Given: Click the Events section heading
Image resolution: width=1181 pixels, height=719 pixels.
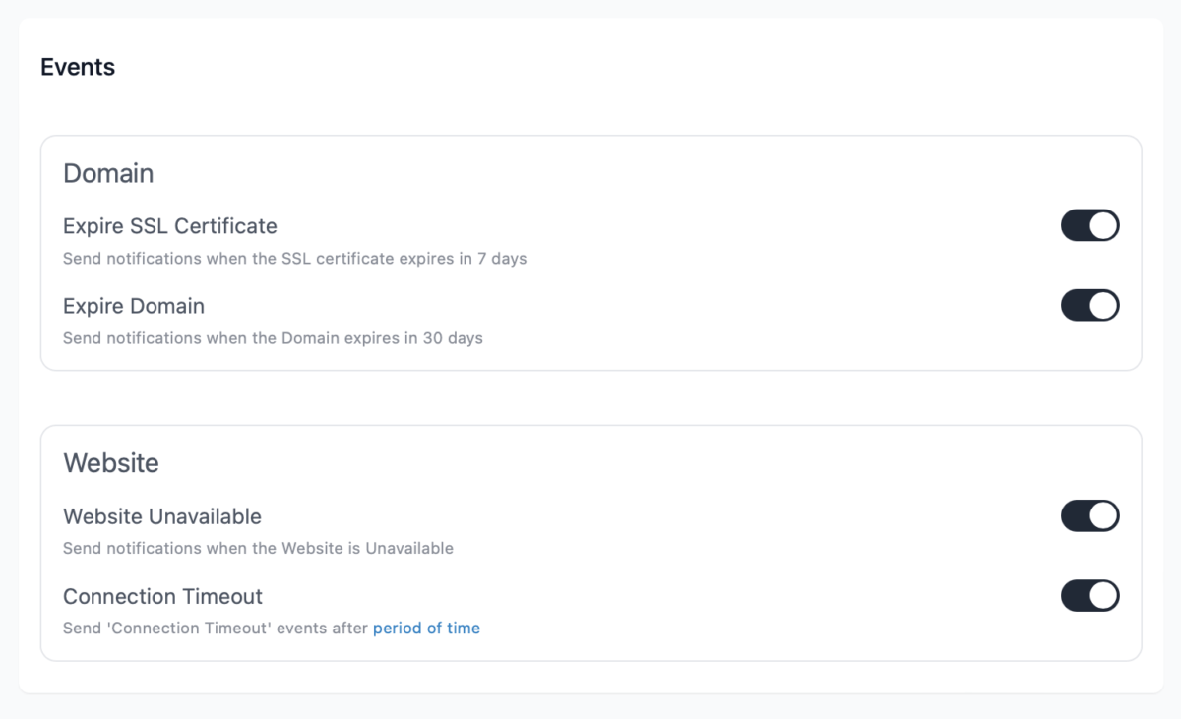Looking at the screenshot, I should coord(78,67).
